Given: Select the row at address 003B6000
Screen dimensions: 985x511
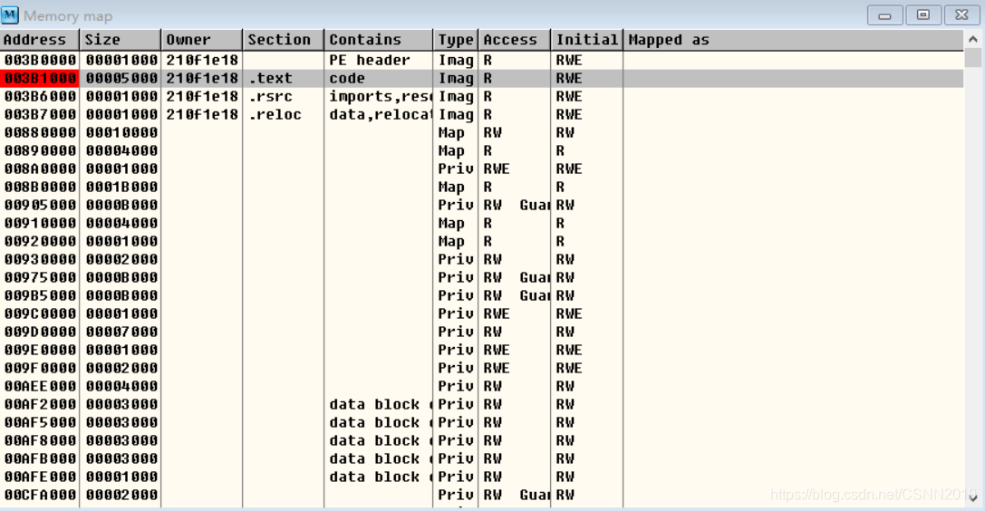Looking at the screenshot, I should pos(482,97).
